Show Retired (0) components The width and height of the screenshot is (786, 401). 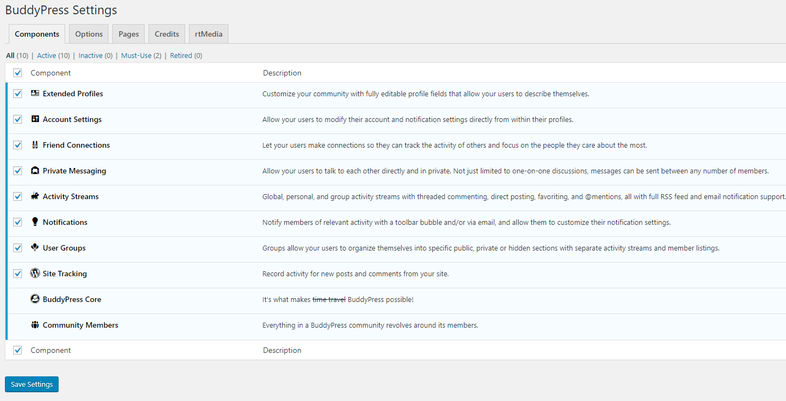tap(186, 55)
